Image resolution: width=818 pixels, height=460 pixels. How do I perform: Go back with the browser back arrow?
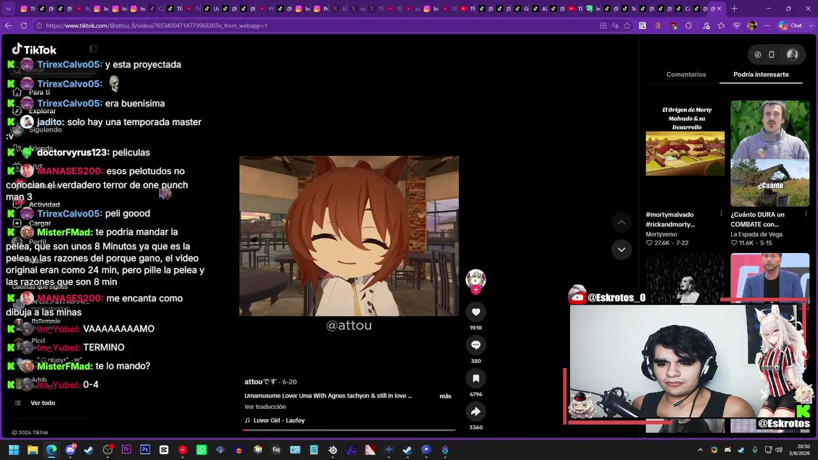coord(8,26)
